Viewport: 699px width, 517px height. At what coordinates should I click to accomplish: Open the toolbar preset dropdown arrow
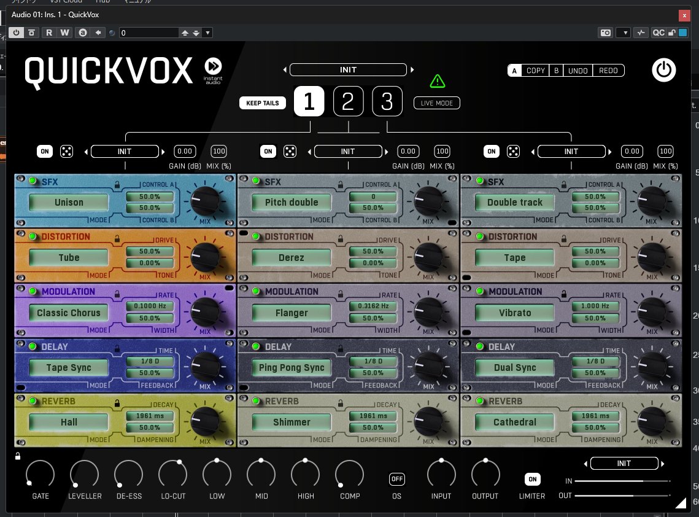click(x=207, y=33)
